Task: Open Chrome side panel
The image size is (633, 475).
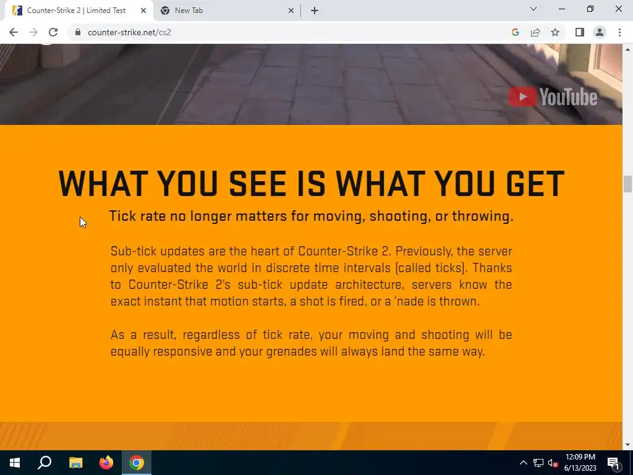Action: (580, 32)
